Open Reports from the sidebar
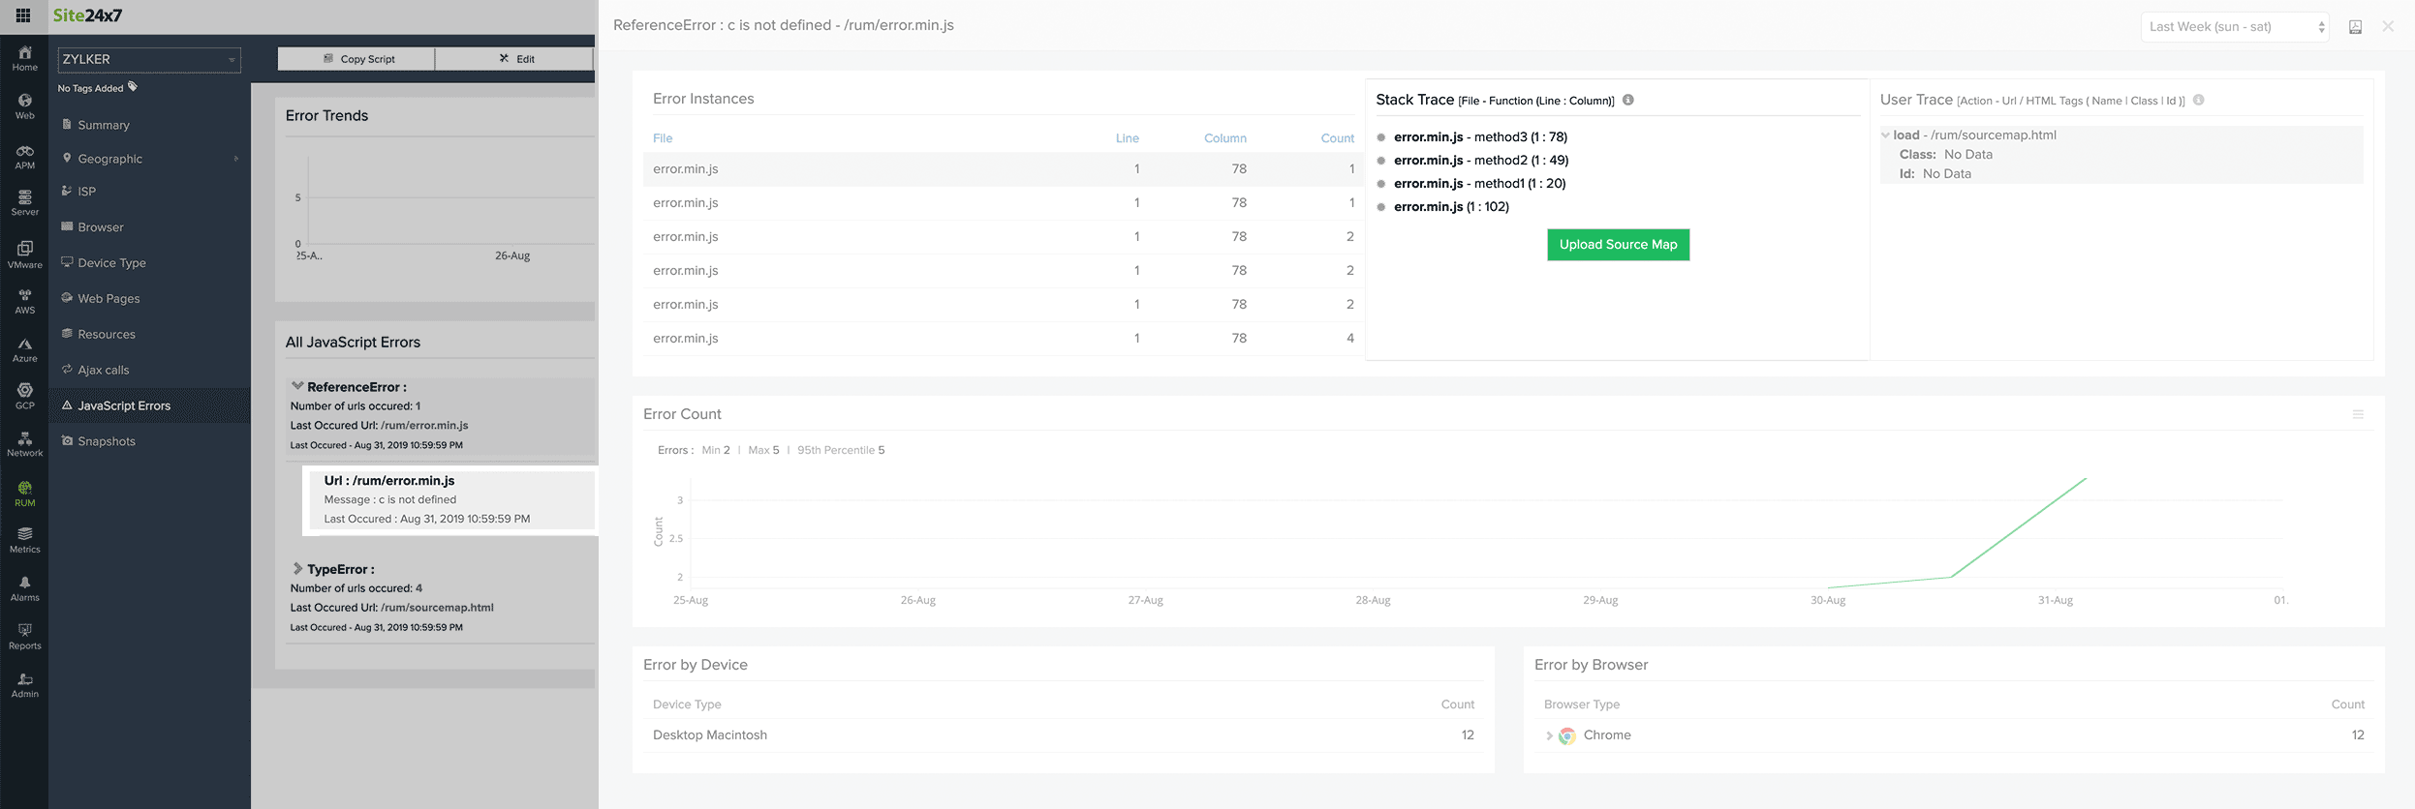Image resolution: width=2415 pixels, height=809 pixels. pyautogui.click(x=25, y=637)
